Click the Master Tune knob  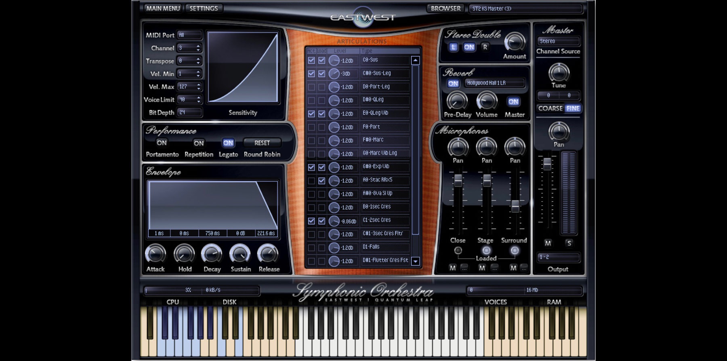[x=559, y=73]
